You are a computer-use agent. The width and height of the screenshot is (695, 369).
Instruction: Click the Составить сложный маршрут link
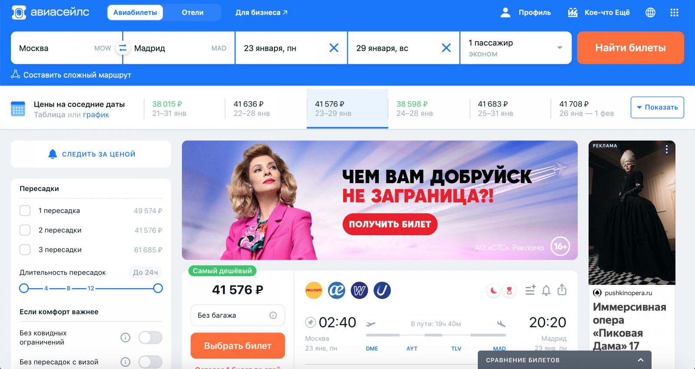click(x=77, y=75)
